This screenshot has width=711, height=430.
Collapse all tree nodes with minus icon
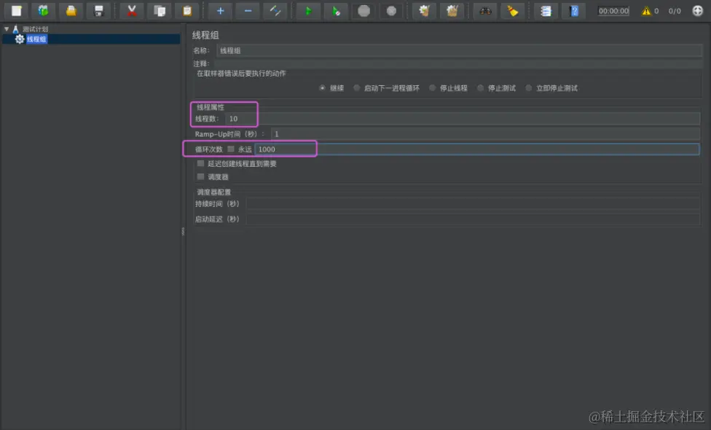tap(248, 11)
